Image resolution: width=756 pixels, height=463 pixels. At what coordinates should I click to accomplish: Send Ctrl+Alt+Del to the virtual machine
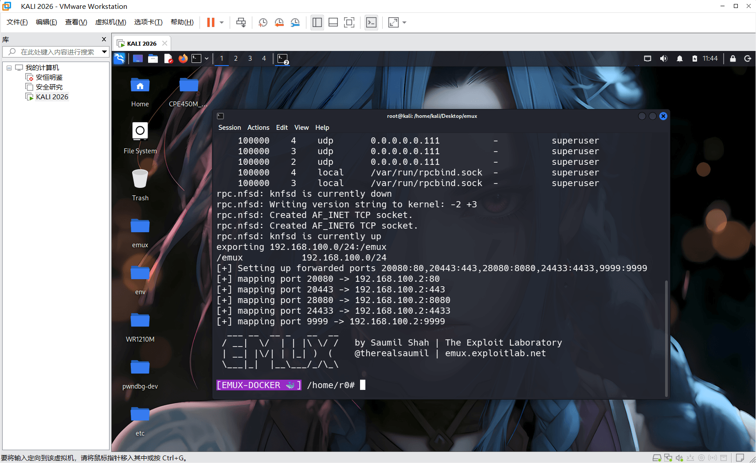(x=241, y=23)
